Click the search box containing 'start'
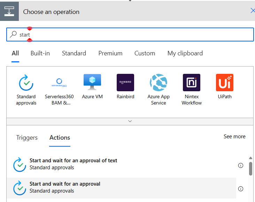Screen dimensions: 255x202 coord(132,34)
